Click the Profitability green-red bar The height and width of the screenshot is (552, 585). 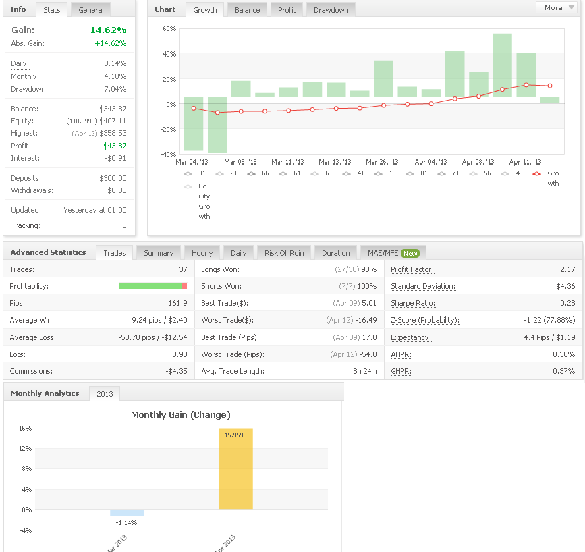coord(153,286)
